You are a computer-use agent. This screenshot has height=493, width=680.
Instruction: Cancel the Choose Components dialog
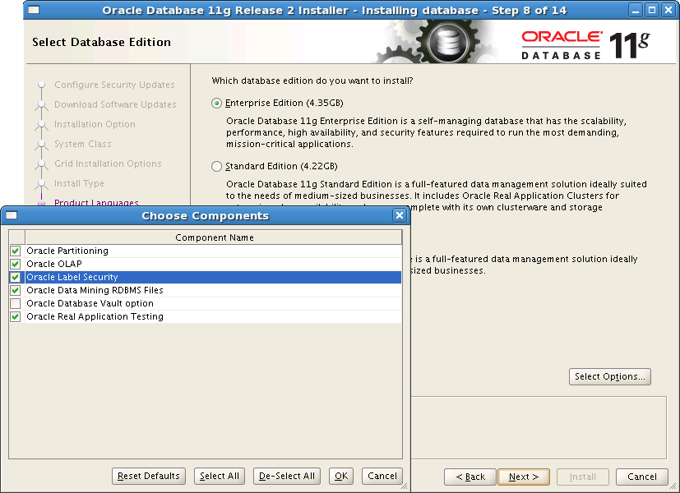[382, 476]
